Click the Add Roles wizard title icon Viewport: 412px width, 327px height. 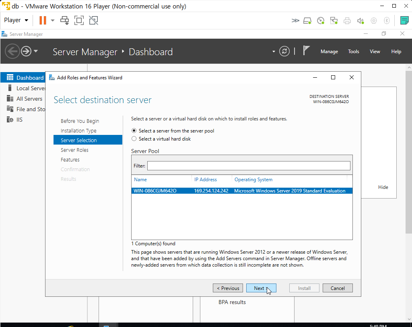(x=52, y=78)
